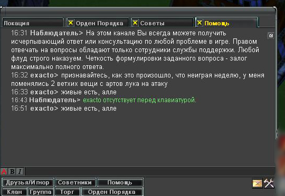The image size is (285, 196).
Task: Click the chat message input field
Action: (150, 171)
